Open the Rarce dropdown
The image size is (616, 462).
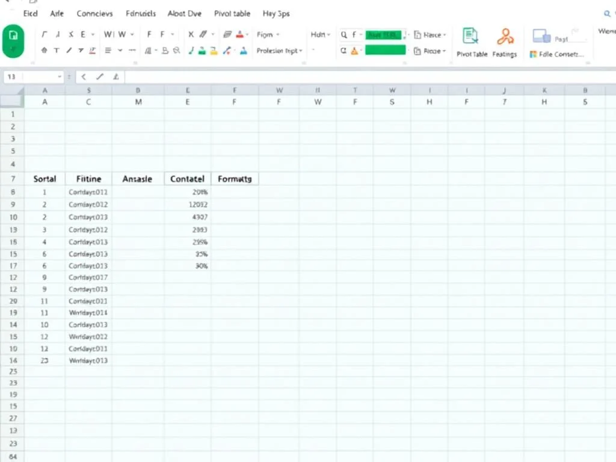click(430, 35)
